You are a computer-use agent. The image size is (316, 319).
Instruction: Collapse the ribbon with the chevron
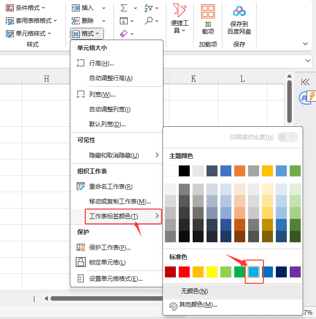pyautogui.click(x=305, y=44)
